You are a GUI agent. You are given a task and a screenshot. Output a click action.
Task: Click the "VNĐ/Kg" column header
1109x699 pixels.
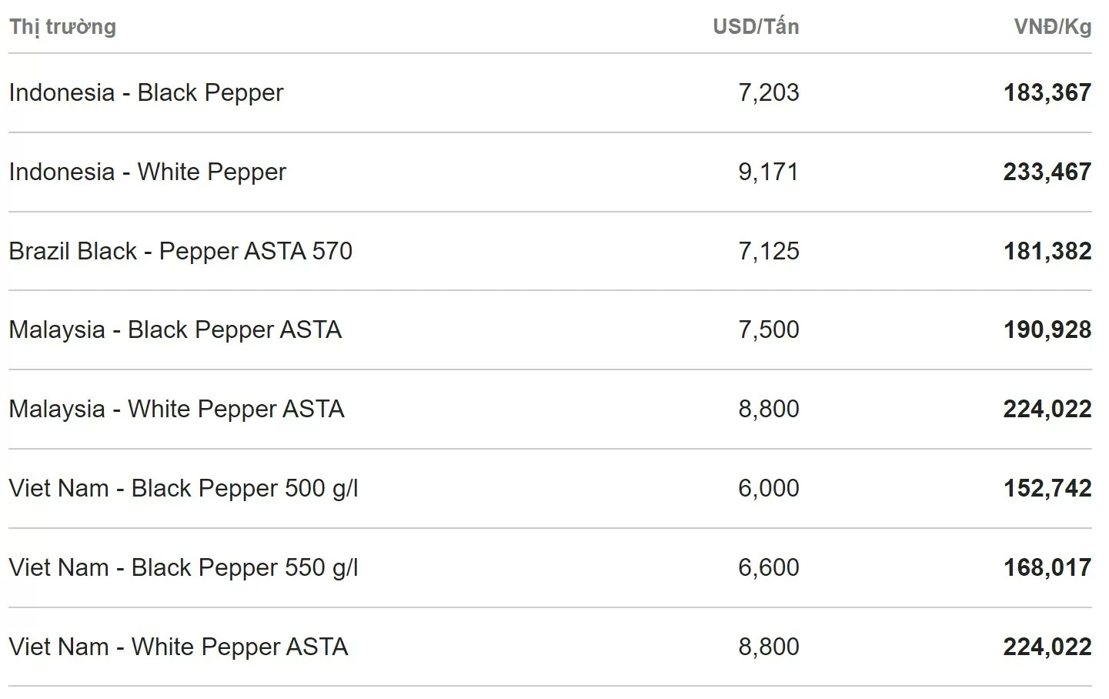(1052, 27)
